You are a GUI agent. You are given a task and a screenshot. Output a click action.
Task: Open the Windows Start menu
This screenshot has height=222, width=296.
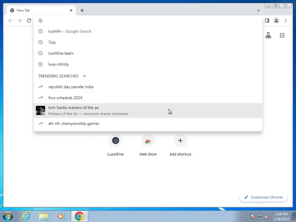[x=8, y=216]
